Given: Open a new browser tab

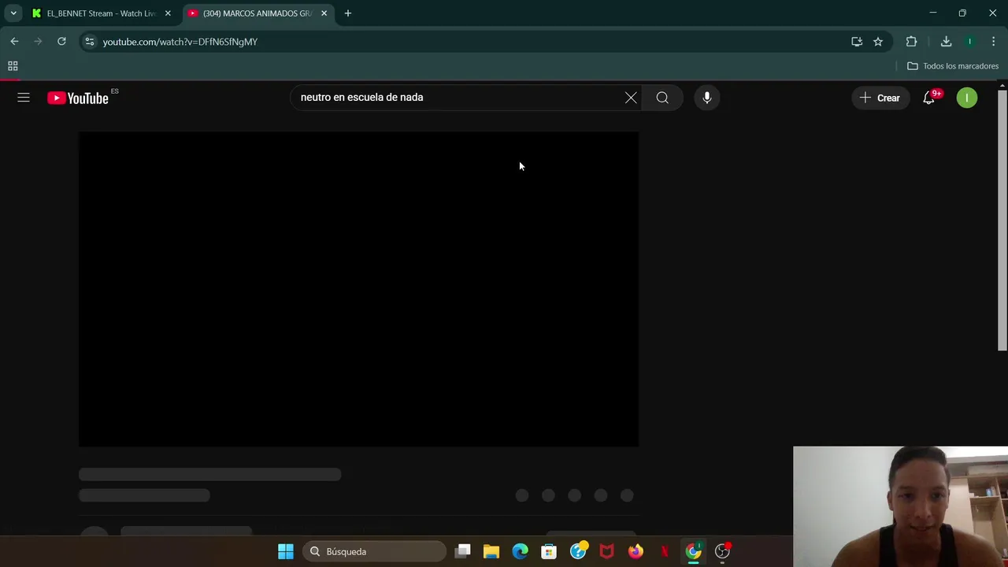Looking at the screenshot, I should coord(348,13).
